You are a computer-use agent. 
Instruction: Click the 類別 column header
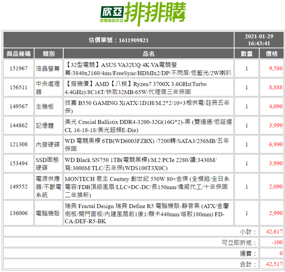[x=49, y=54]
